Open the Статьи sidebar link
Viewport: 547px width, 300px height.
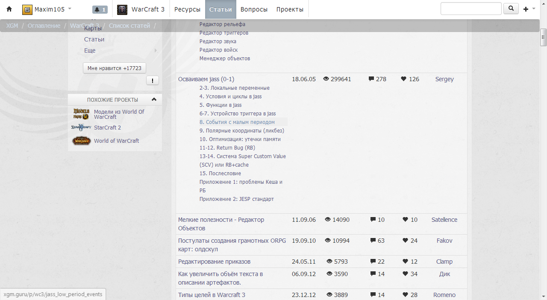coord(94,39)
